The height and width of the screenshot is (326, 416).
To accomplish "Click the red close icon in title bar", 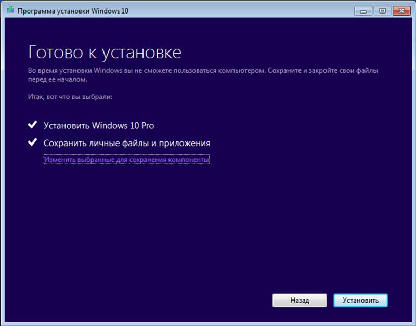I will [401, 10].
